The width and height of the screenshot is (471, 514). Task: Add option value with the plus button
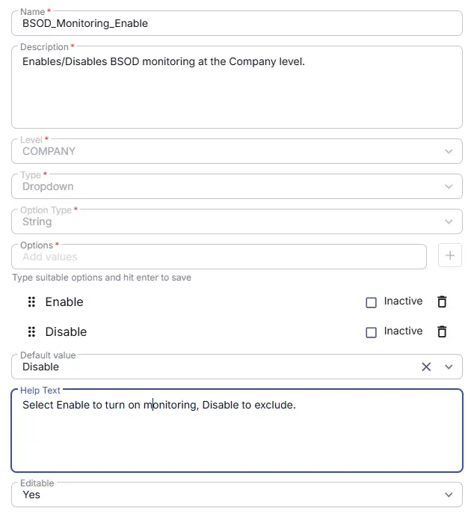point(450,255)
